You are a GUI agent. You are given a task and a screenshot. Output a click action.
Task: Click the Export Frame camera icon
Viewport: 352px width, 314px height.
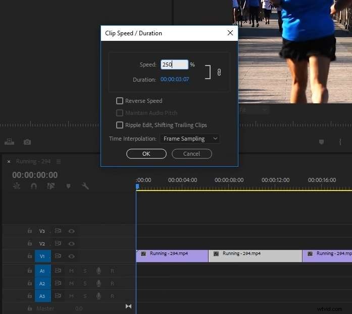pyautogui.click(x=27, y=142)
